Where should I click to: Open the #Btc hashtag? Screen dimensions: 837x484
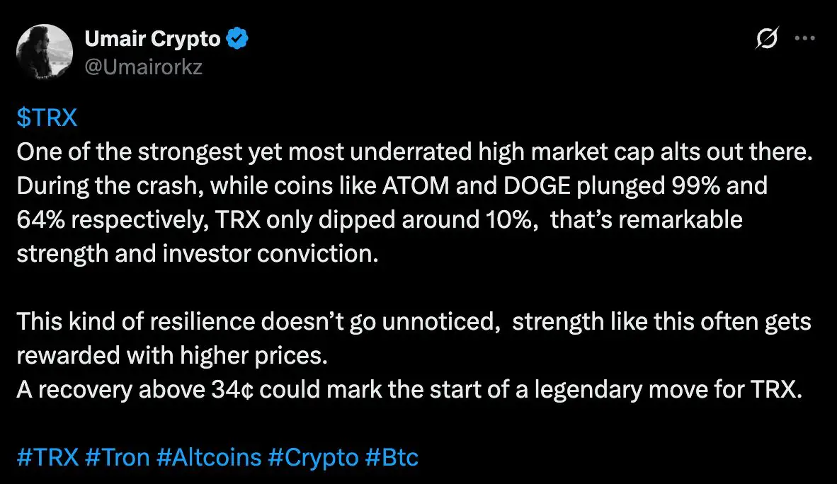point(392,457)
